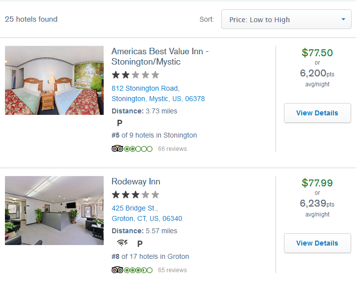Image resolution: width=356 pixels, height=284 pixels.
Task: Open the 66 reviews link
Action: point(172,149)
